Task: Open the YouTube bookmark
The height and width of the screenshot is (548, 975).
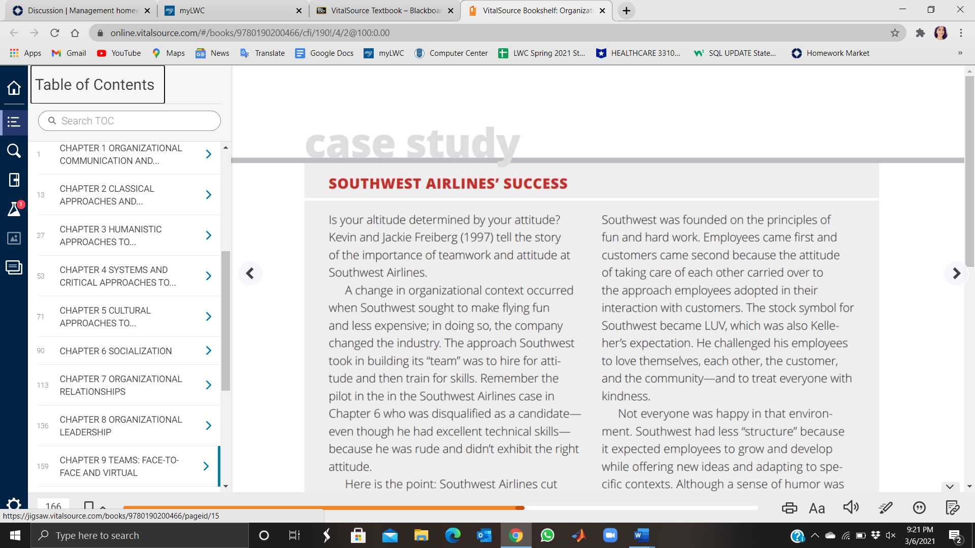Action: click(x=119, y=53)
